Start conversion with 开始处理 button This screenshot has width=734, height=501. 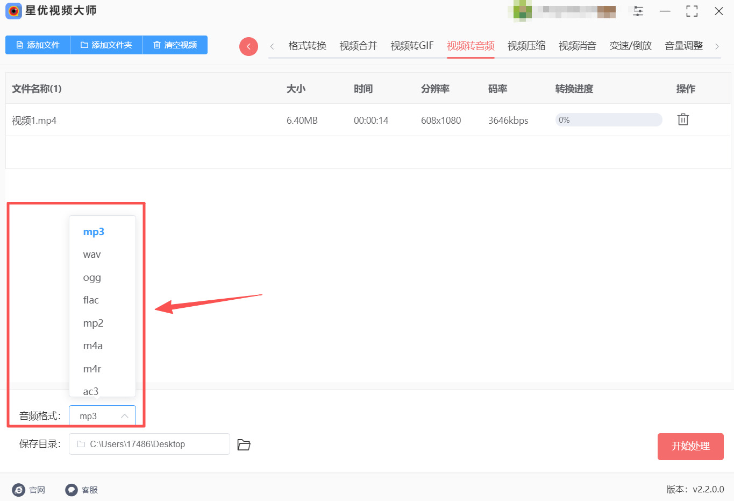690,447
